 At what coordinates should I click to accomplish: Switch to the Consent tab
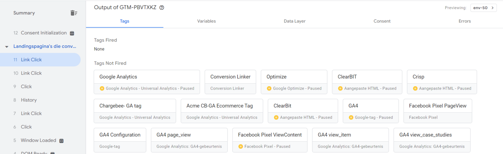tap(382, 21)
